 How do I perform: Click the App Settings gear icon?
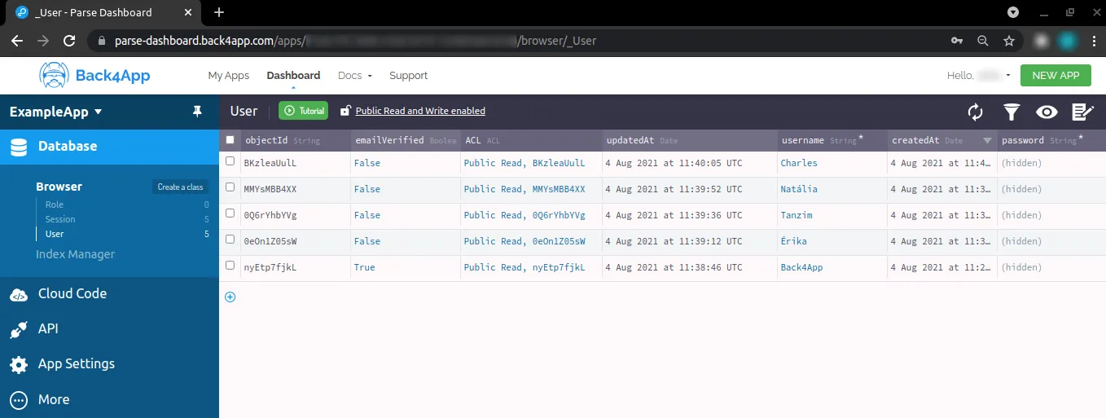point(19,364)
